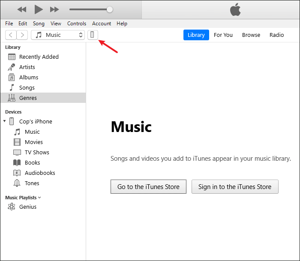Click the TV Shows screen icon

pos(17,153)
